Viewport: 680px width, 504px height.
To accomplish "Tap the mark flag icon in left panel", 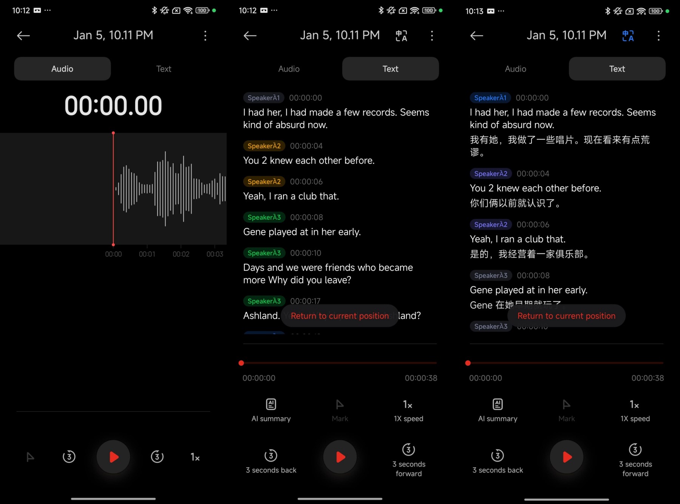I will (30, 457).
